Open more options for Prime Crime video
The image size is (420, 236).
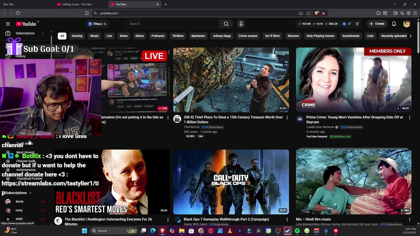(409, 117)
